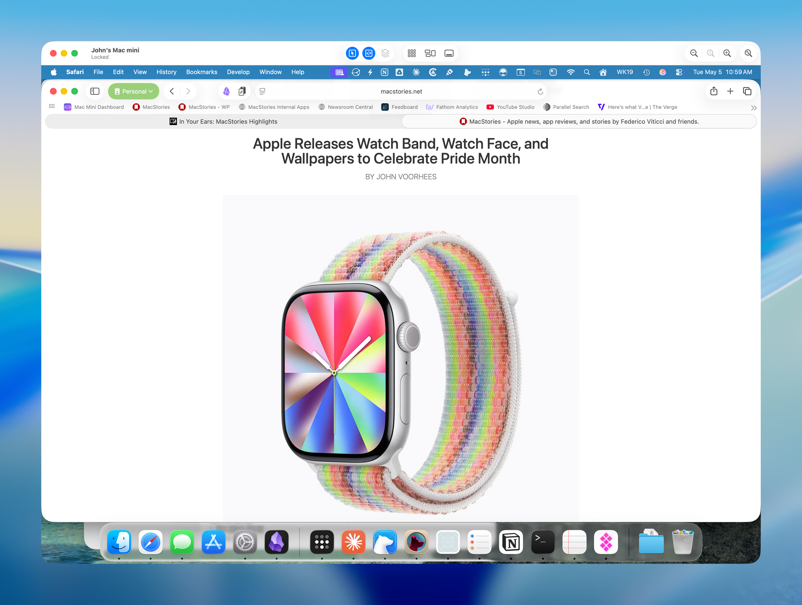
Task: Show the Safari tab overview
Action: click(747, 91)
